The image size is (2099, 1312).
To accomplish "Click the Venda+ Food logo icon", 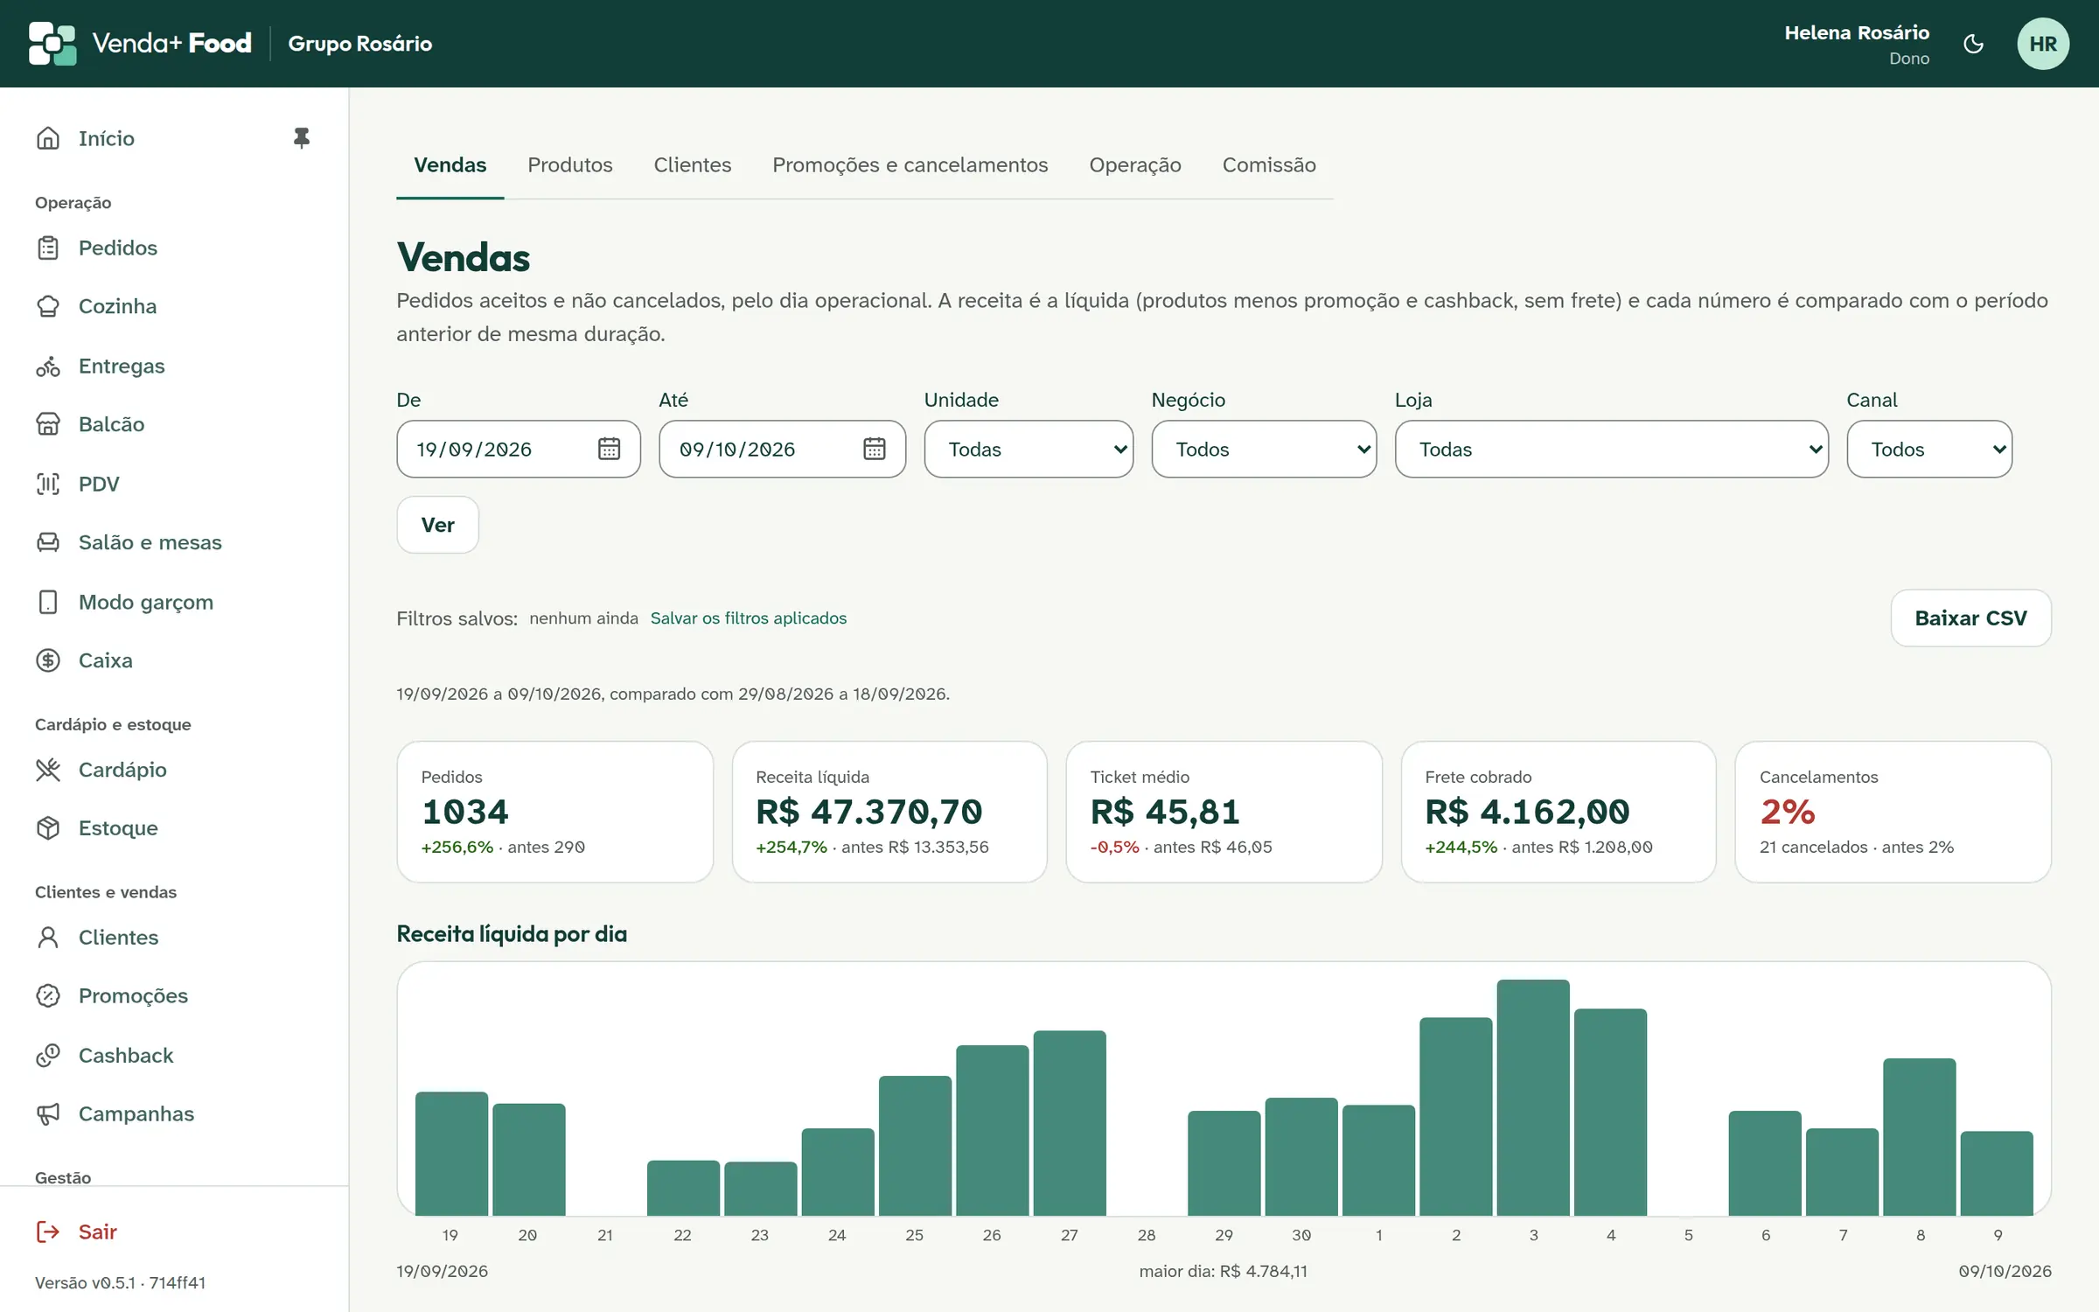I will click(52, 44).
